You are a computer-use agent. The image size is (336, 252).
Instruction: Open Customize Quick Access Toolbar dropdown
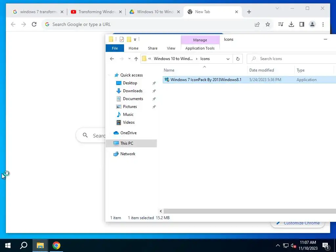135,39
